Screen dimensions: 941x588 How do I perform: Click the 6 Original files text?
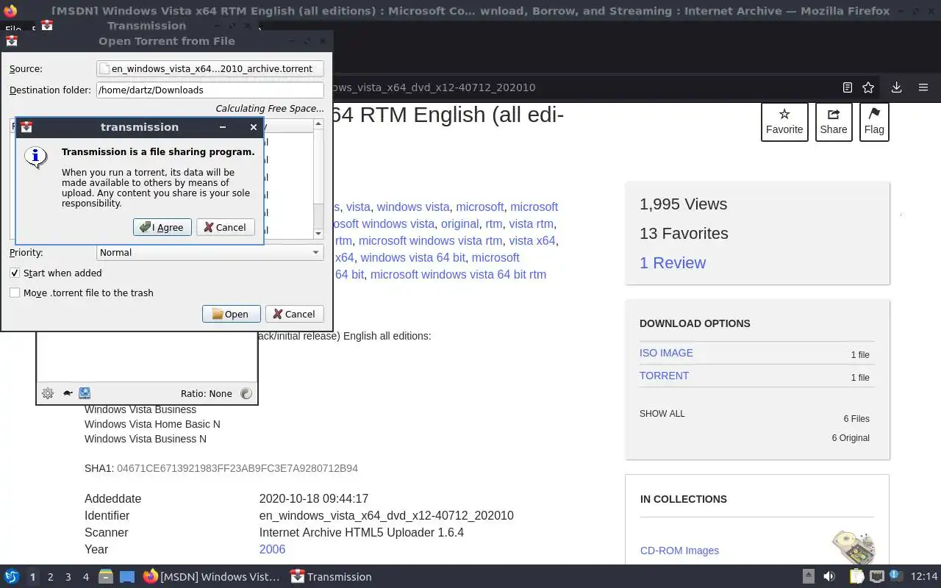point(851,438)
